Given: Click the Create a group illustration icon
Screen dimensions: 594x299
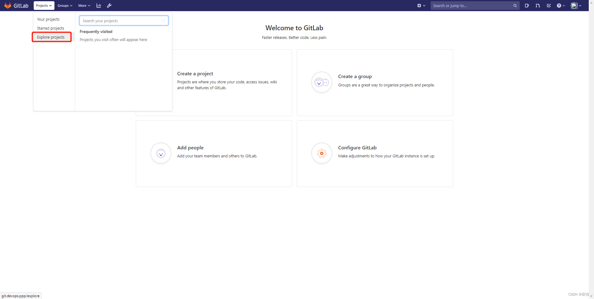Looking at the screenshot, I should coord(321,82).
